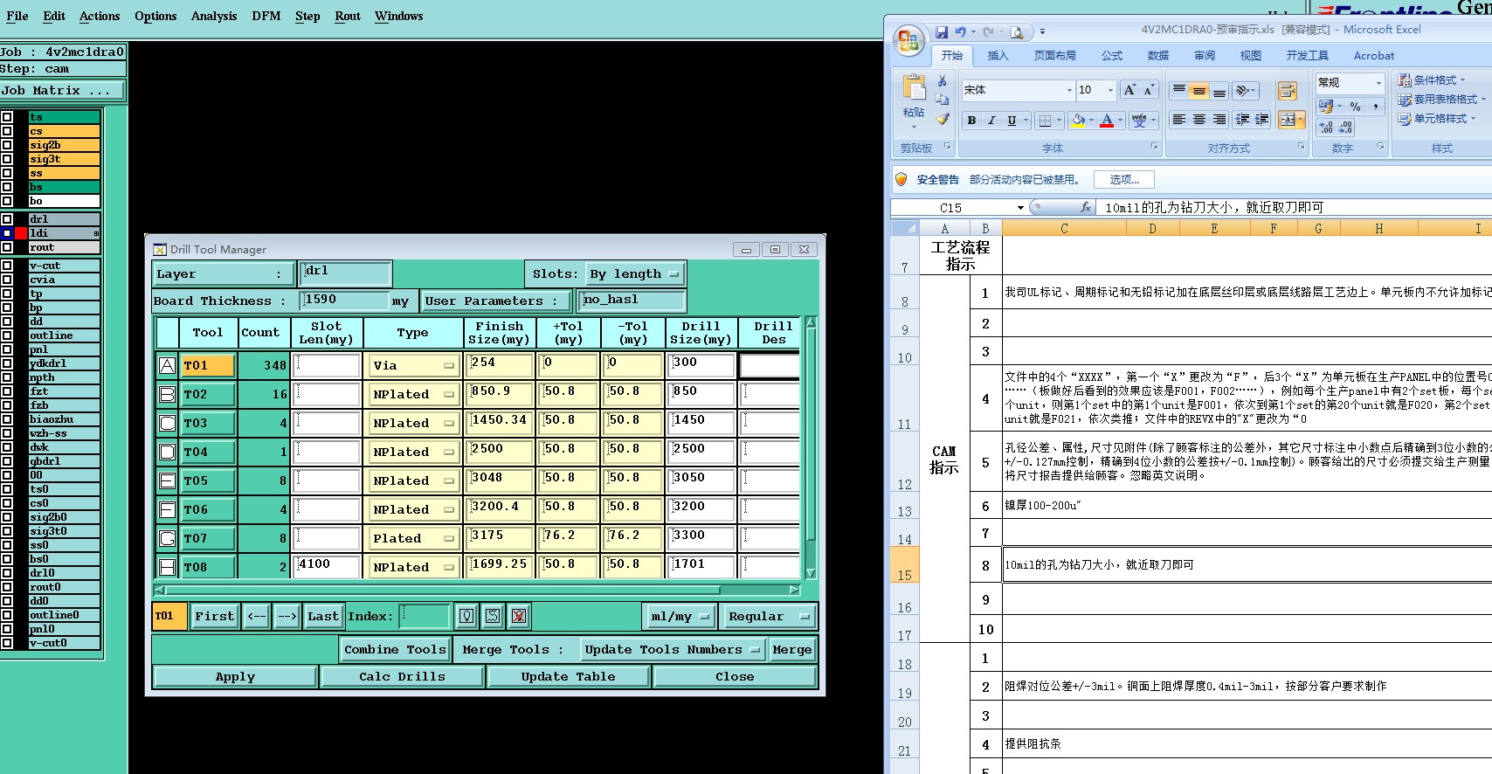
Task: Center text horizontally in cell
Action: tap(1199, 120)
